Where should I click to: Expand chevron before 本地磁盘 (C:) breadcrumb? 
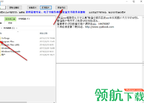point(1,28)
